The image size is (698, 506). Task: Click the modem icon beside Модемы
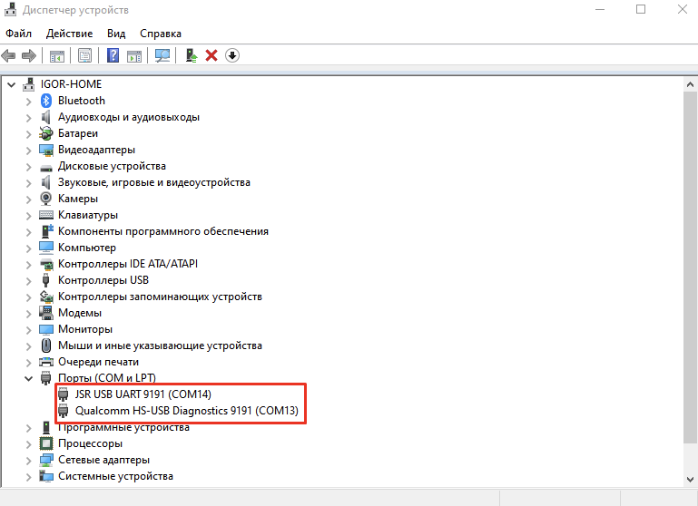[46, 313]
